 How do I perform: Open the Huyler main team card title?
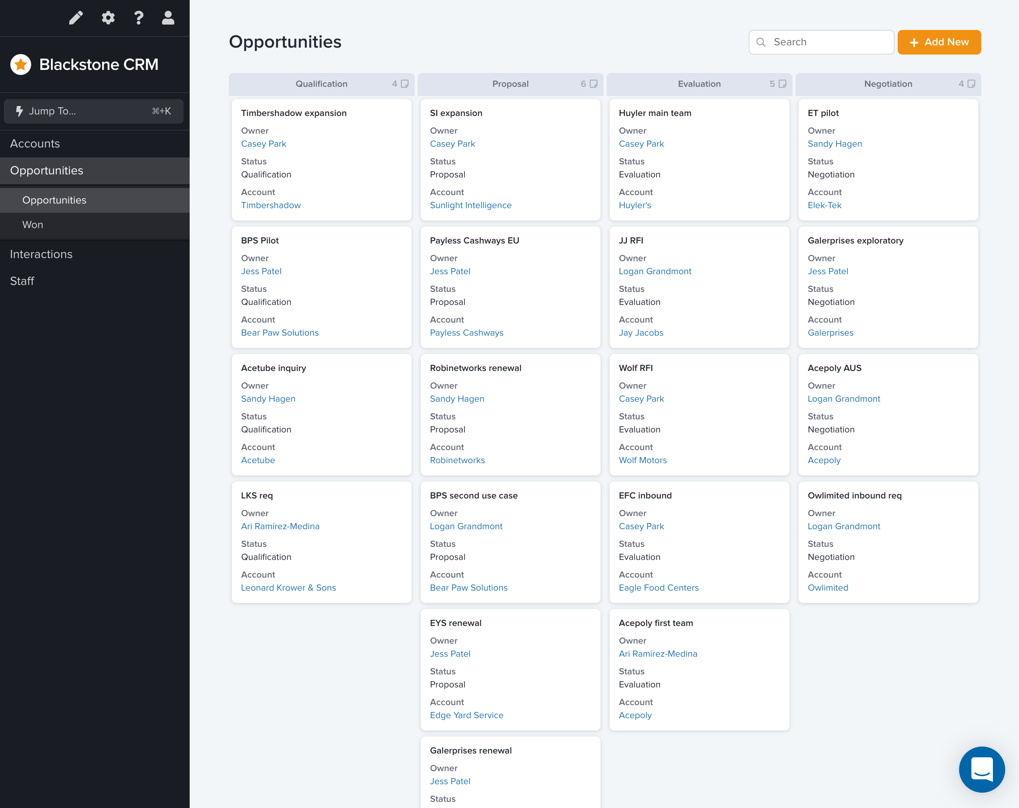[655, 113]
